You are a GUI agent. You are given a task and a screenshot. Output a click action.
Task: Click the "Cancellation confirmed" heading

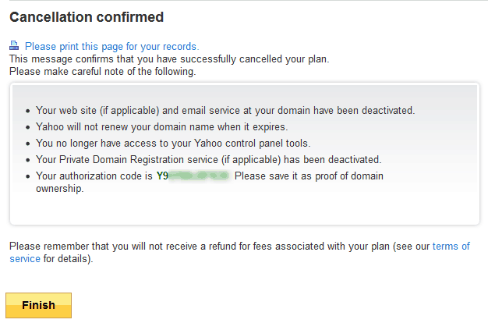[87, 16]
